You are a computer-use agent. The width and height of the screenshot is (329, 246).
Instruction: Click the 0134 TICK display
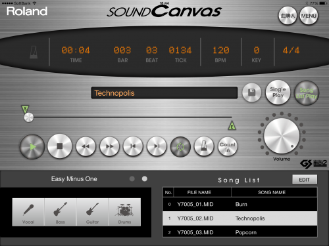(180, 51)
